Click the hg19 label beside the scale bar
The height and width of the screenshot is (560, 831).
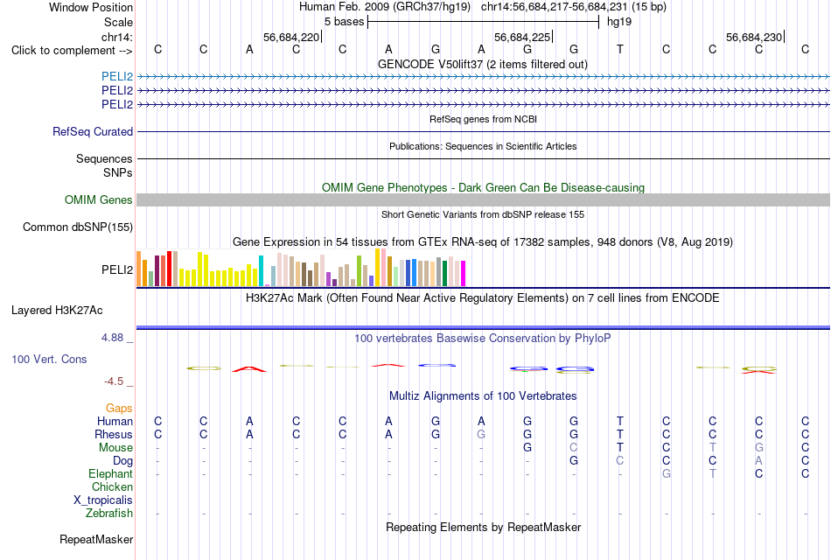point(619,22)
